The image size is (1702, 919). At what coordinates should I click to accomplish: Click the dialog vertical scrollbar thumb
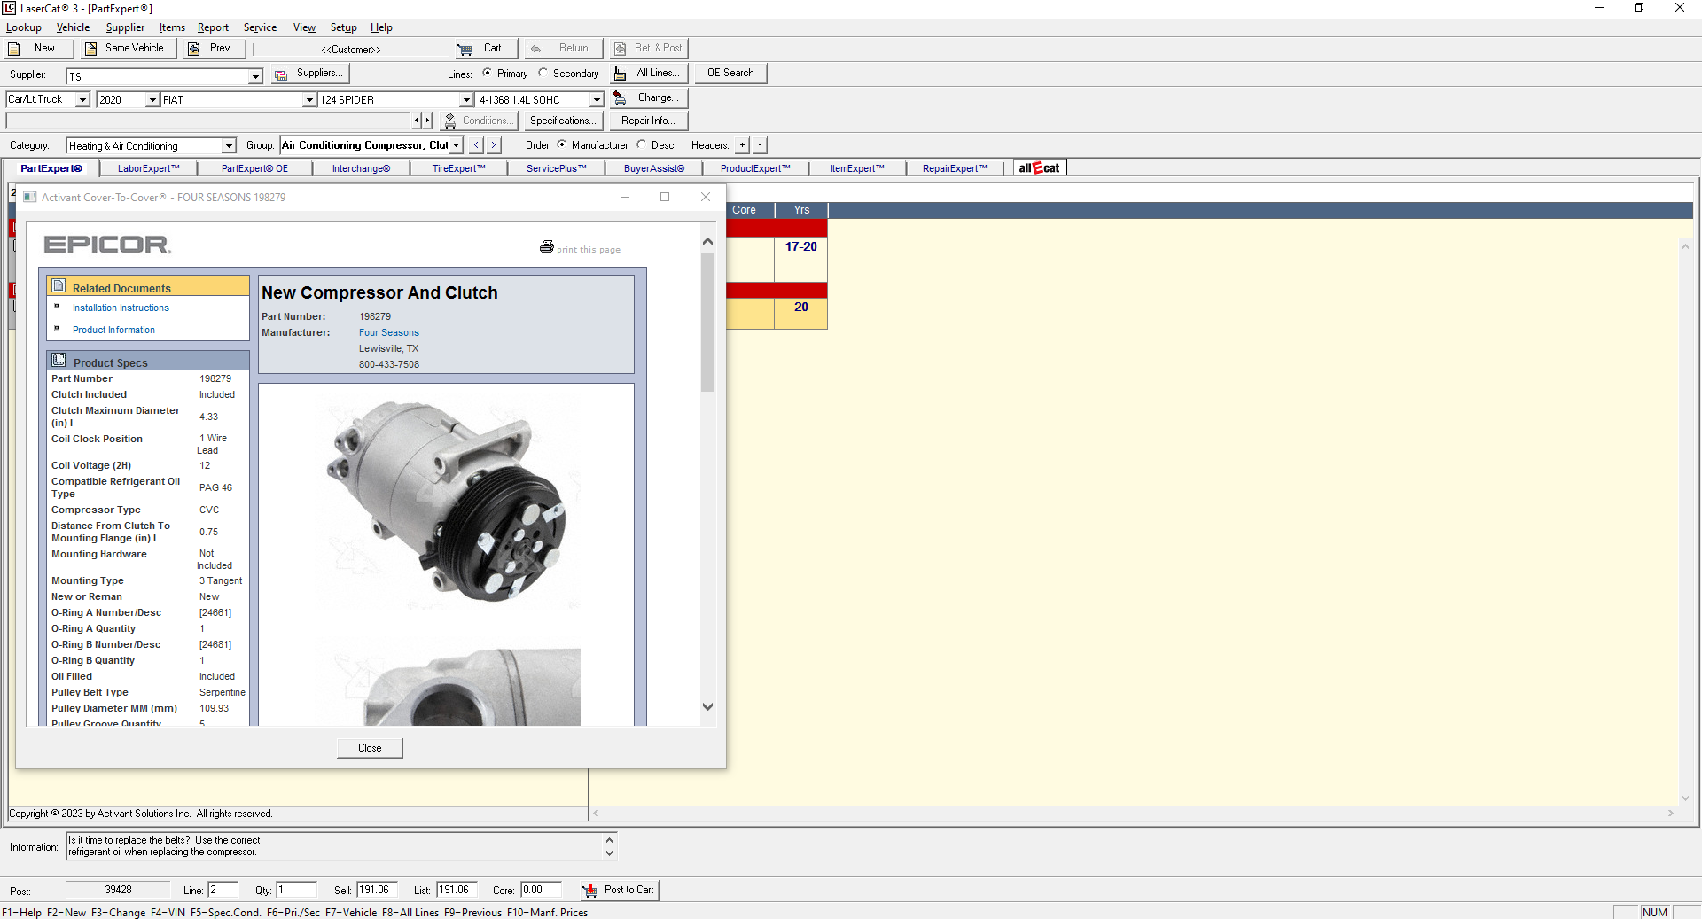pos(707,322)
